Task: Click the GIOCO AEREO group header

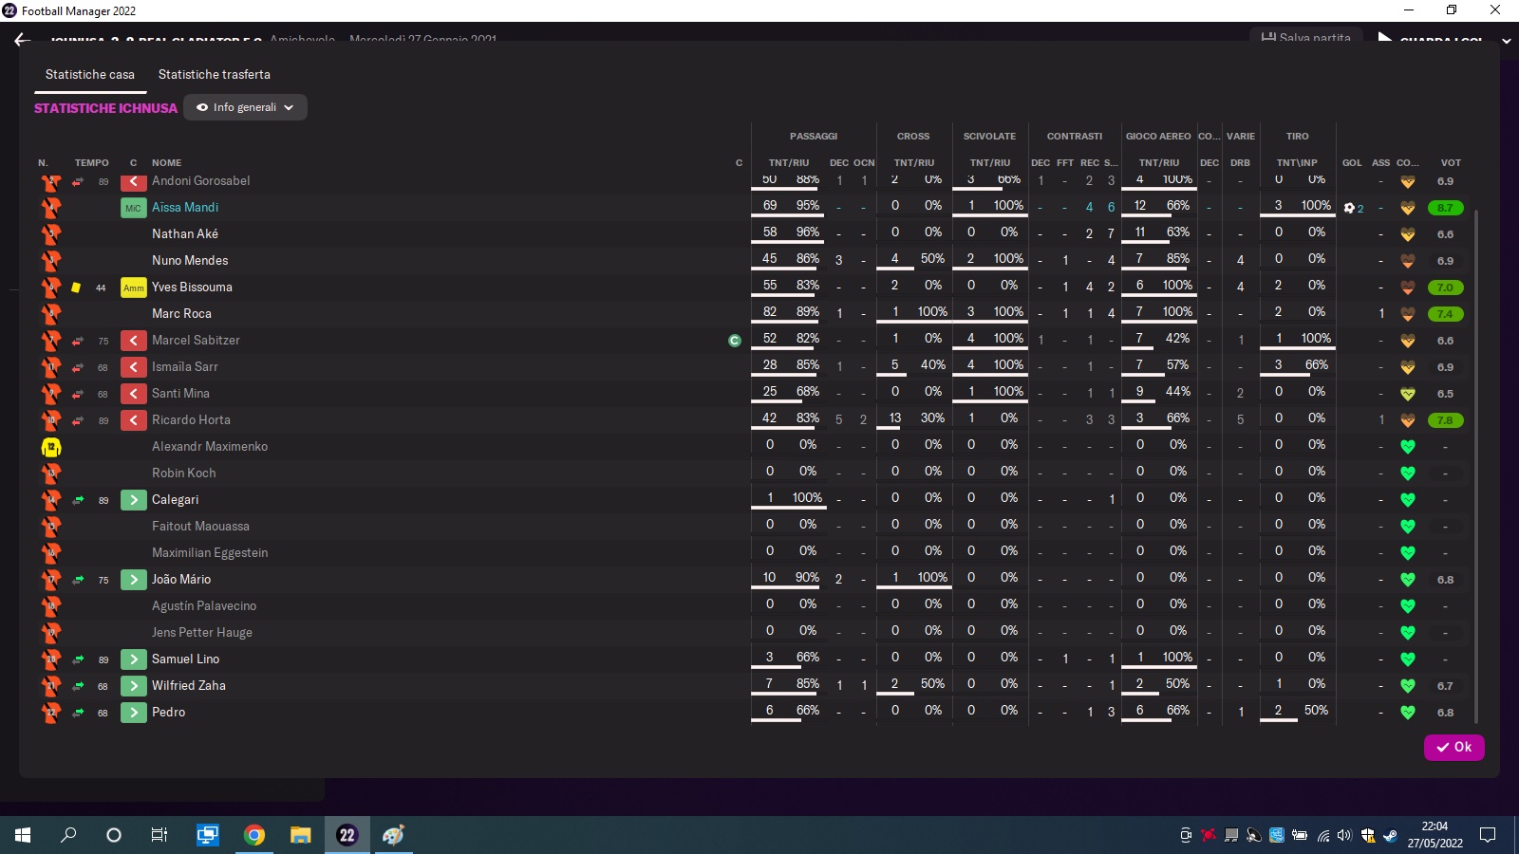Action: [x=1158, y=137]
